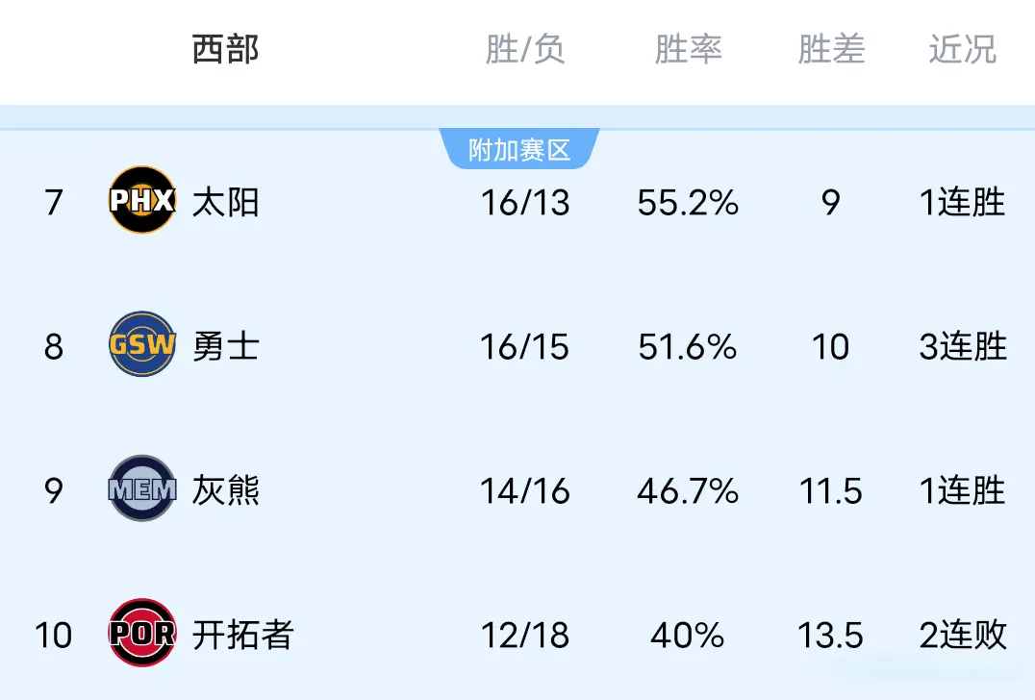
Task: Tap the 13.5 games-behind value
Action: pos(831,636)
